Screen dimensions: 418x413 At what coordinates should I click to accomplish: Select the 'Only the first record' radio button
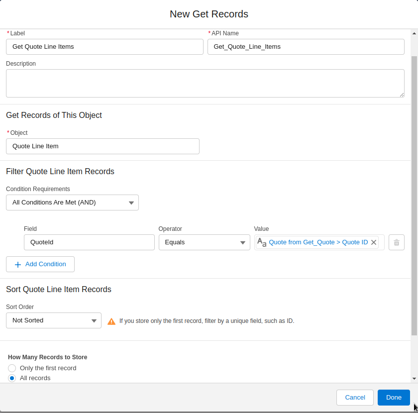(11, 368)
